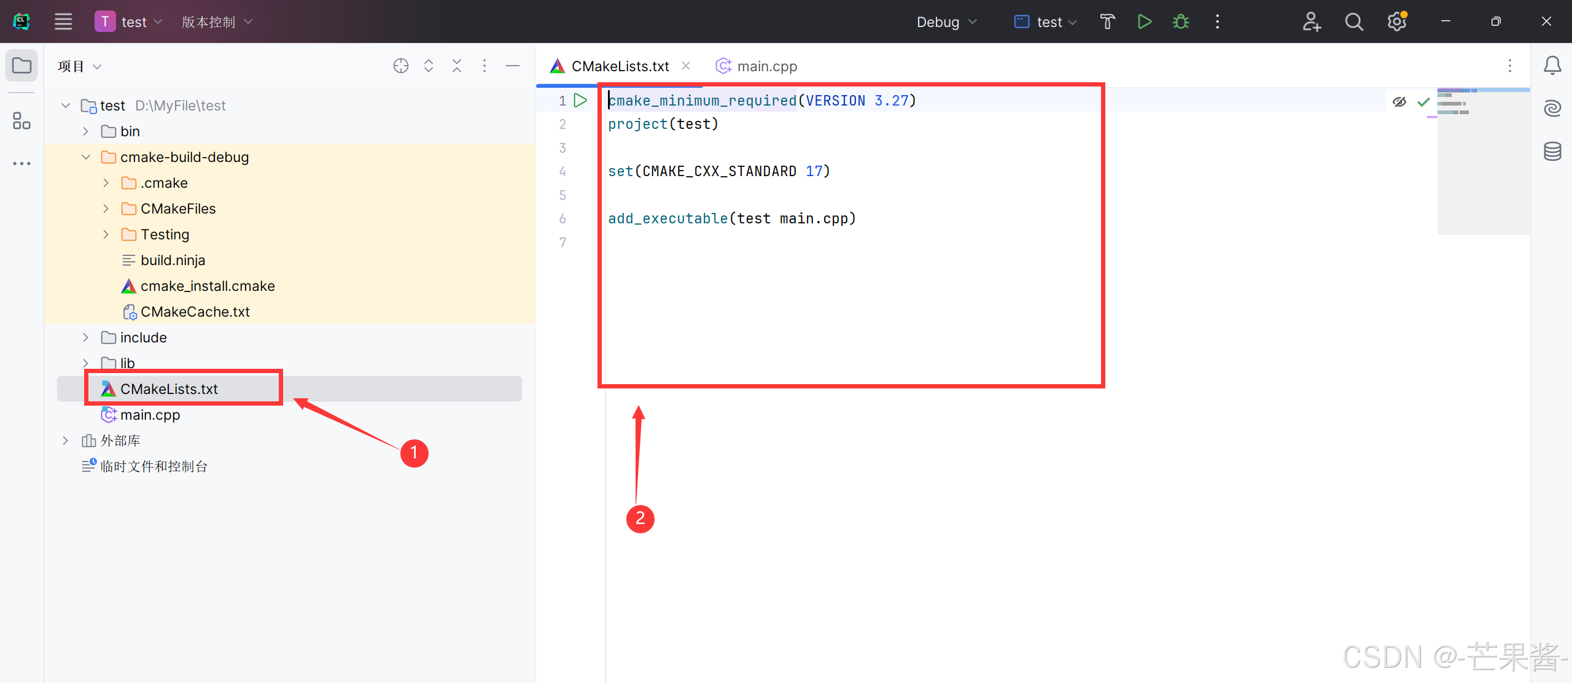
Task: Collapse the cmake-build-debug folder
Action: coord(86,157)
